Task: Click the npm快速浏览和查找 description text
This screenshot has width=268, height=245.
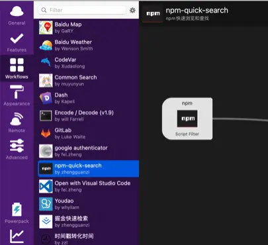Action: 187,19
